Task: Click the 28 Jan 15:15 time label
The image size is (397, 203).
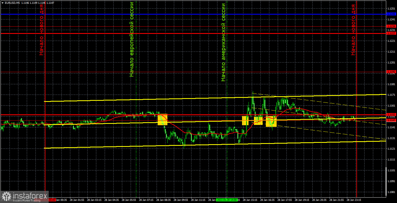Action: [250, 200]
